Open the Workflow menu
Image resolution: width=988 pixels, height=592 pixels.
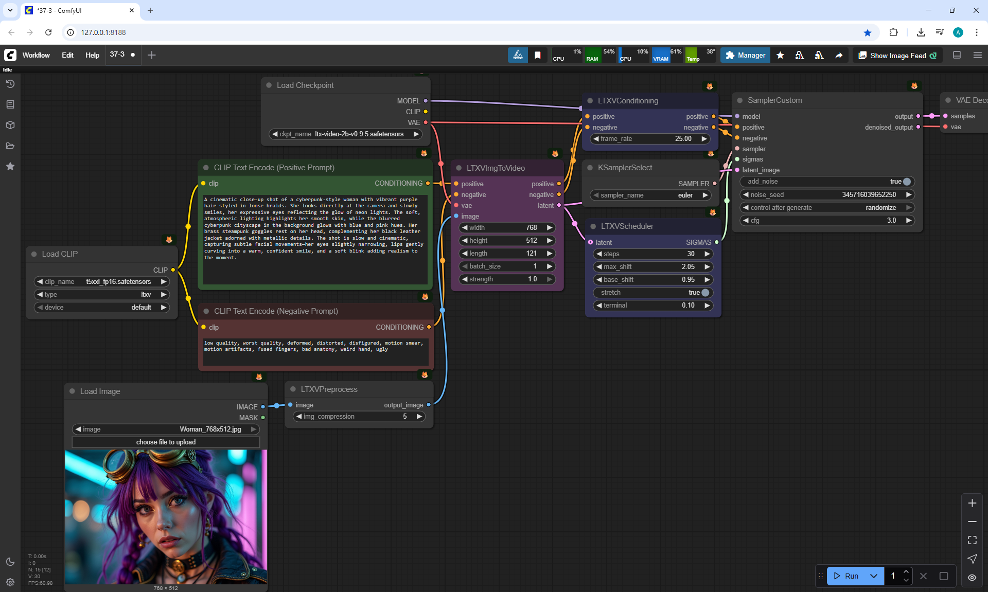pyautogui.click(x=36, y=55)
